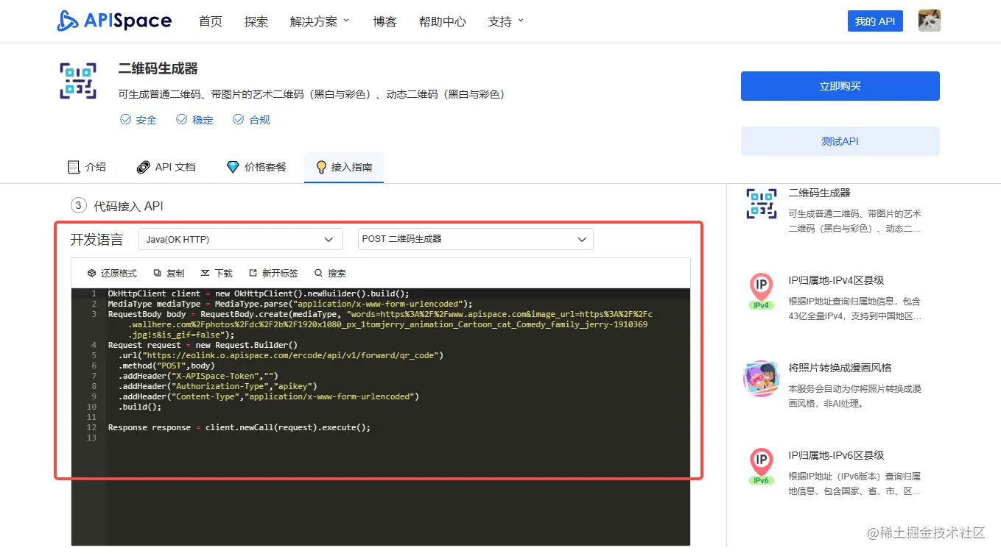The image size is (1001, 556).
Task: Open the user avatar menu
Action: coord(930,21)
